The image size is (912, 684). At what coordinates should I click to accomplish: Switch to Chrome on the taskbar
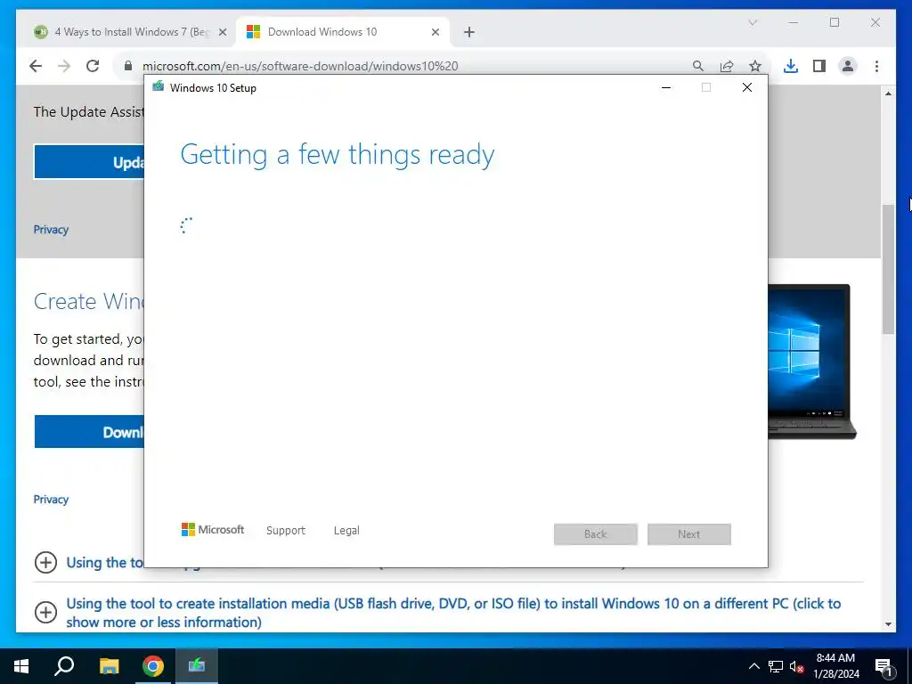tap(153, 666)
